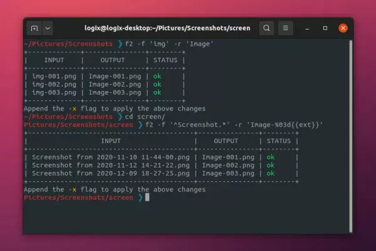This screenshot has height=251, width=376.
Task: Close the terminal window
Action: [343, 28]
